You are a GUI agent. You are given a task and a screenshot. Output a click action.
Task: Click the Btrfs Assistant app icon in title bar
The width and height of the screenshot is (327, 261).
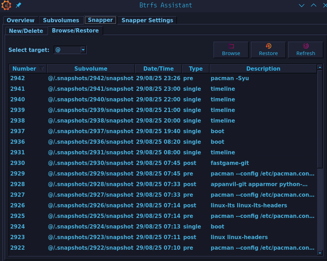pyautogui.click(x=6, y=5)
